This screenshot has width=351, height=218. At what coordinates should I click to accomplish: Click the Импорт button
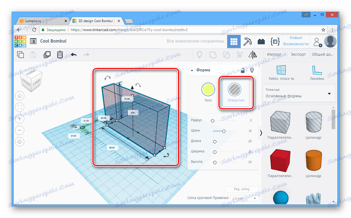coord(274,54)
